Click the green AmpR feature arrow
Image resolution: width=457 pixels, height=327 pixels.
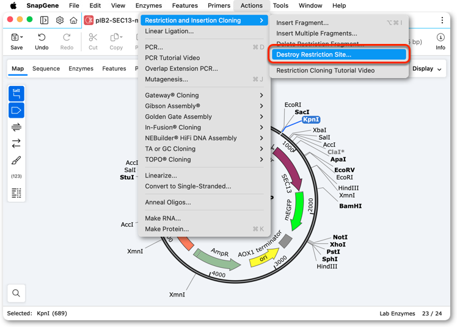(x=217, y=259)
